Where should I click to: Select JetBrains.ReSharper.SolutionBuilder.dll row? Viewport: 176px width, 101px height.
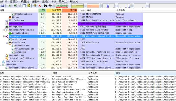(x=88, y=77)
